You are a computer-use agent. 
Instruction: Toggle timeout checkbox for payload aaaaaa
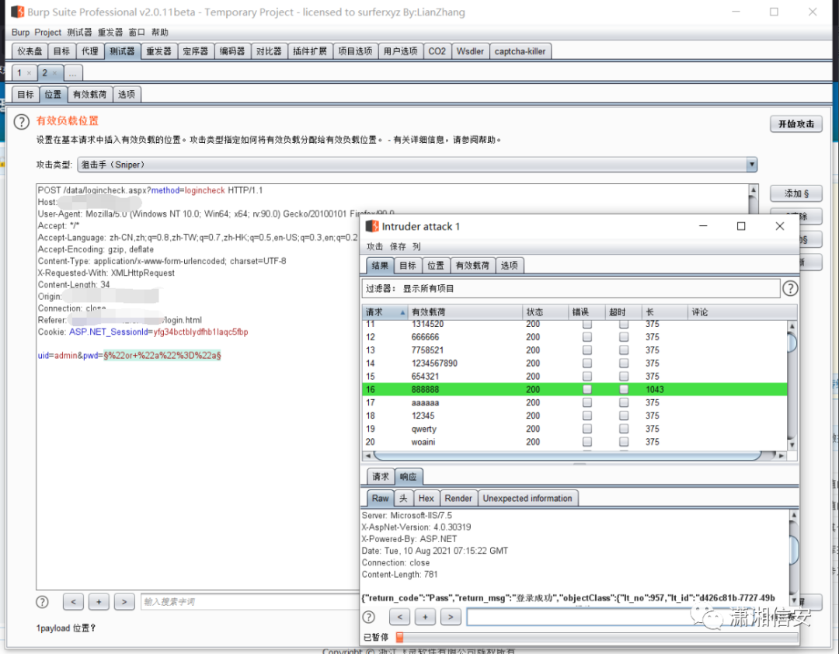[x=623, y=402]
